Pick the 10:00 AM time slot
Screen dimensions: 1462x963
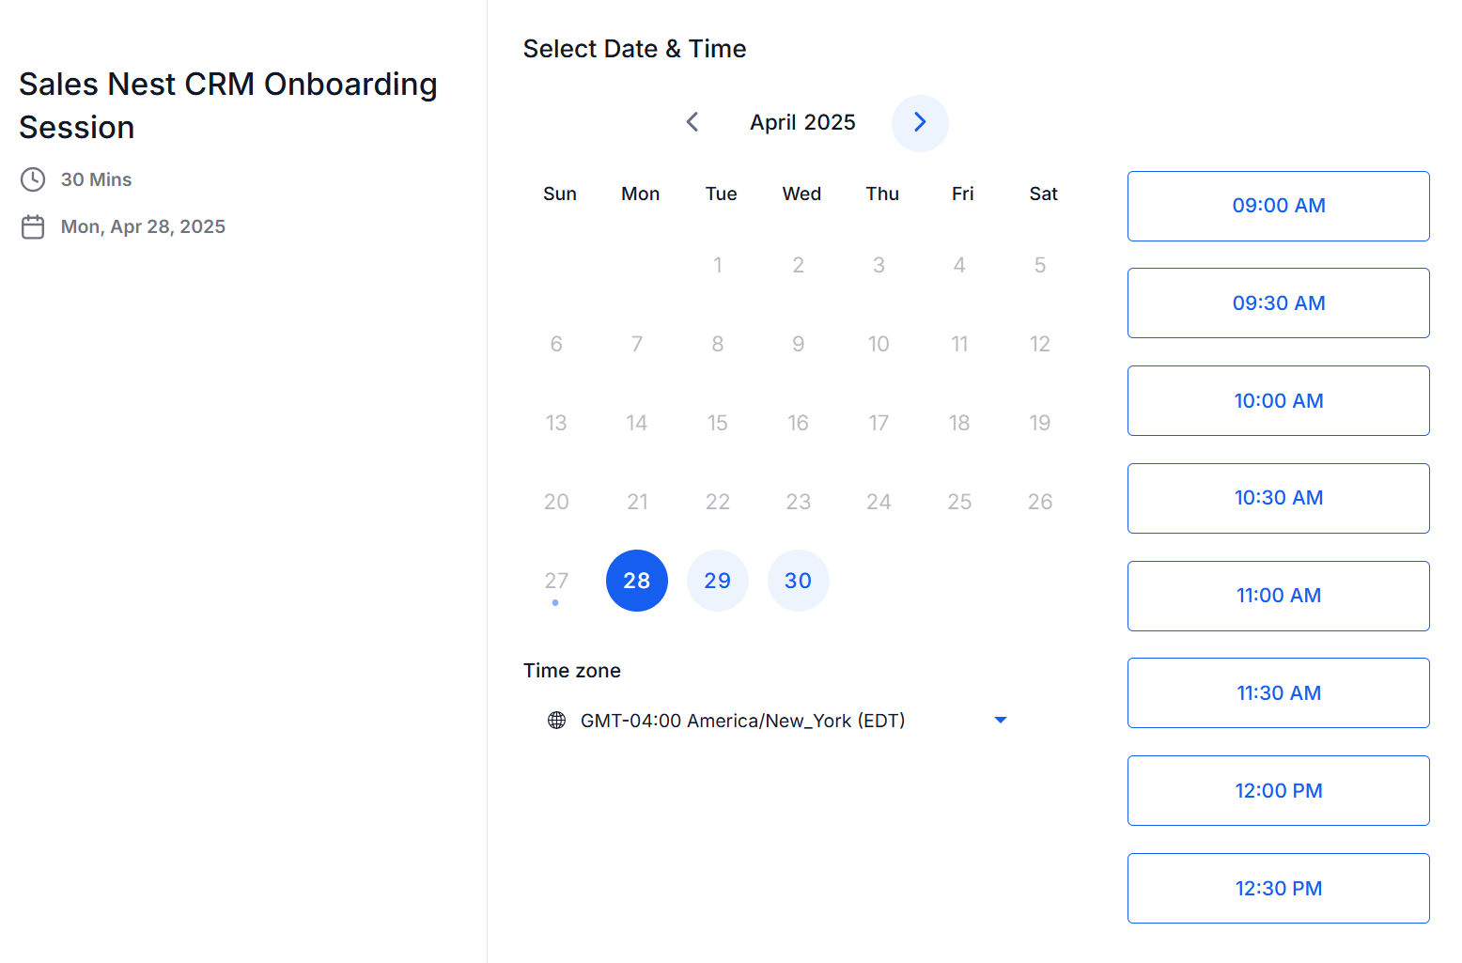point(1279,401)
